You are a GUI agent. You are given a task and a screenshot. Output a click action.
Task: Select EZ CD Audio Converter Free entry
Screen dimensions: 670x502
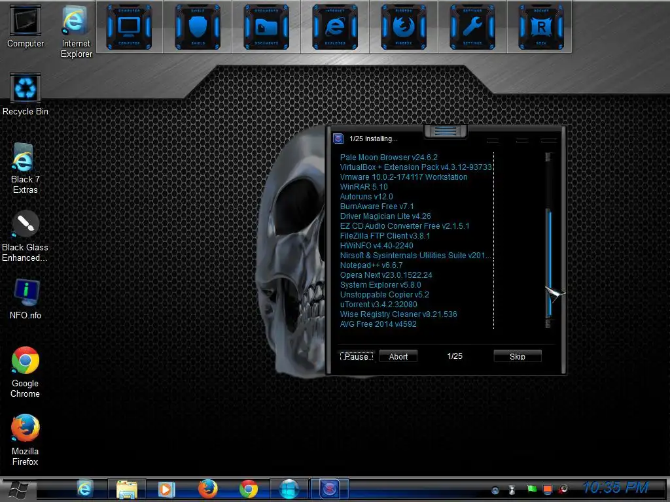pos(404,226)
